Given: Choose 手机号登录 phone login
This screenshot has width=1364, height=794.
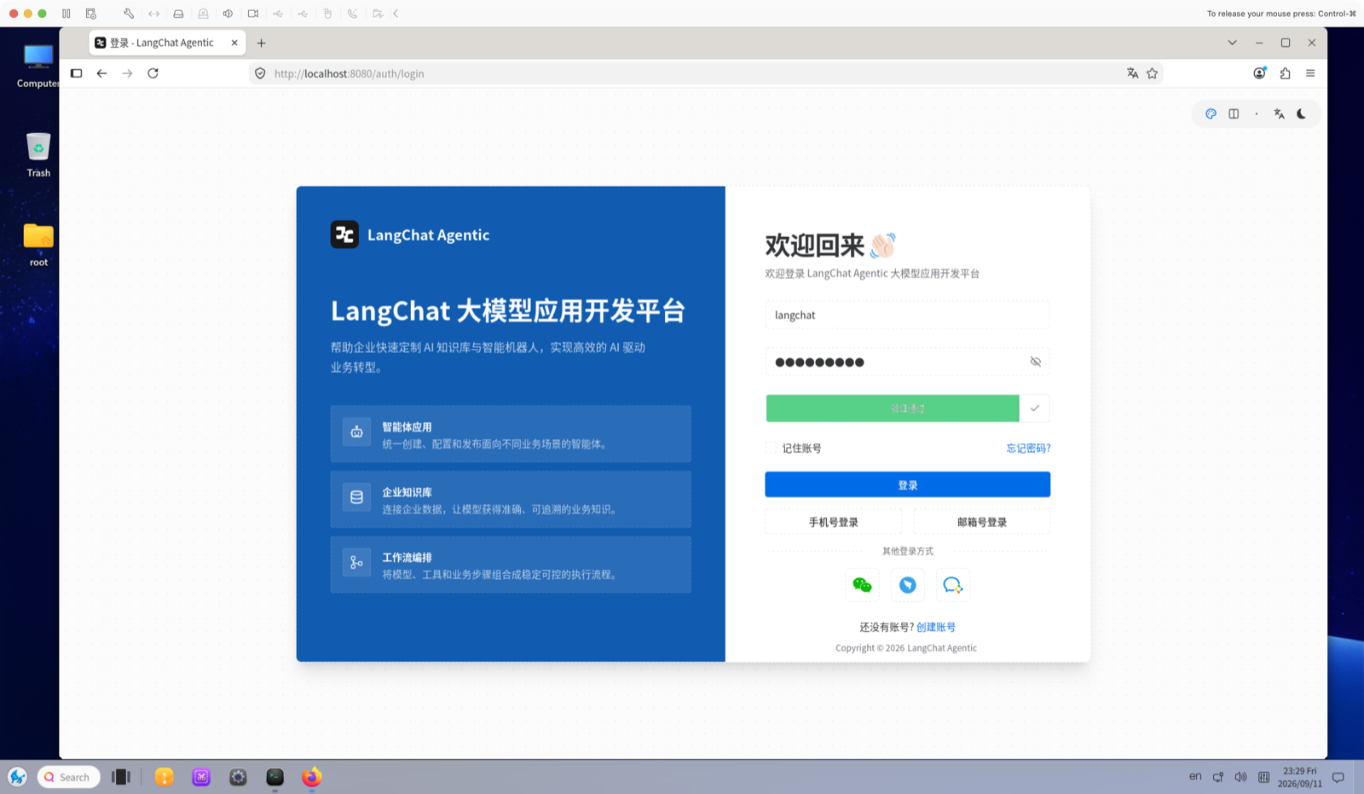Looking at the screenshot, I should click(833, 522).
